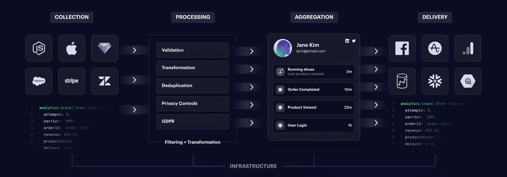Click 'Last product viewed' subtitle text
507x177 pixels.
tap(306, 74)
